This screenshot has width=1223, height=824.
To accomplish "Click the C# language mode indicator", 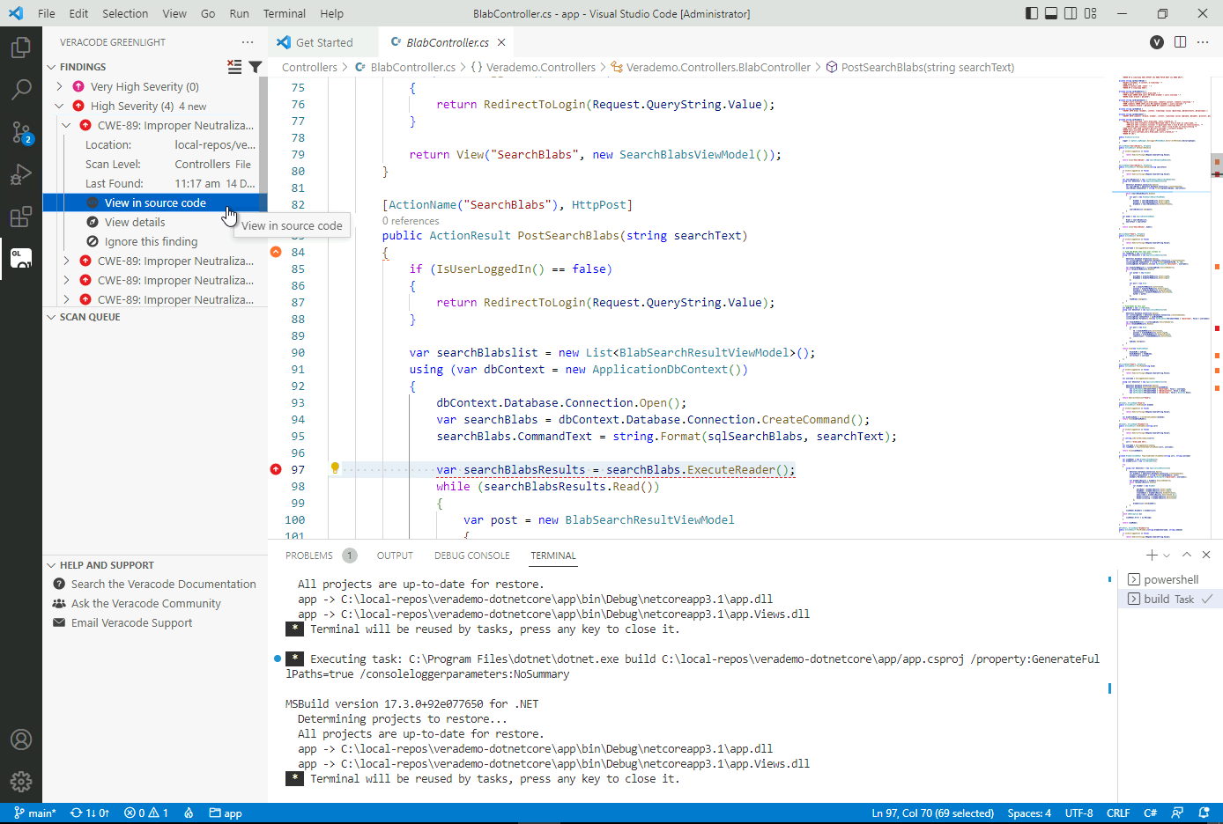I will click(x=1150, y=813).
